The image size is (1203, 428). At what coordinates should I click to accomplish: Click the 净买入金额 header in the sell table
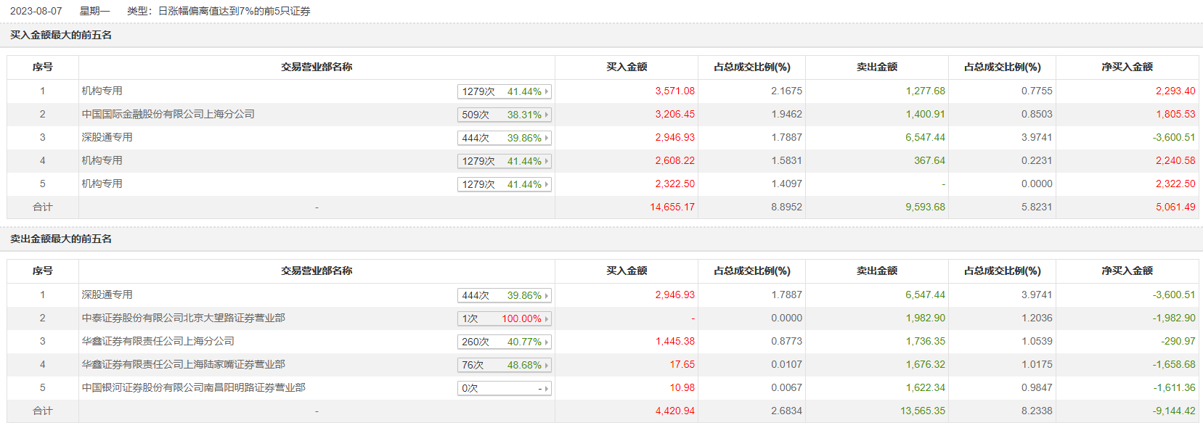point(1127,271)
